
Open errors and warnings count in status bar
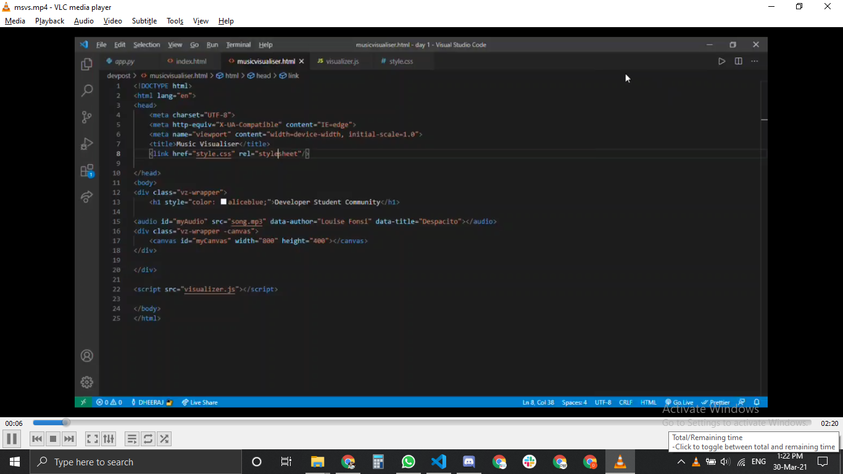109,402
